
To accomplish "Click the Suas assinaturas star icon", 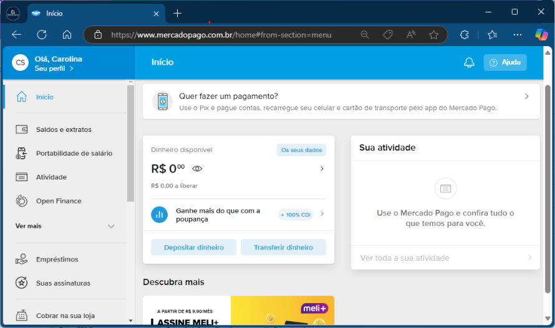I will pos(22,283).
